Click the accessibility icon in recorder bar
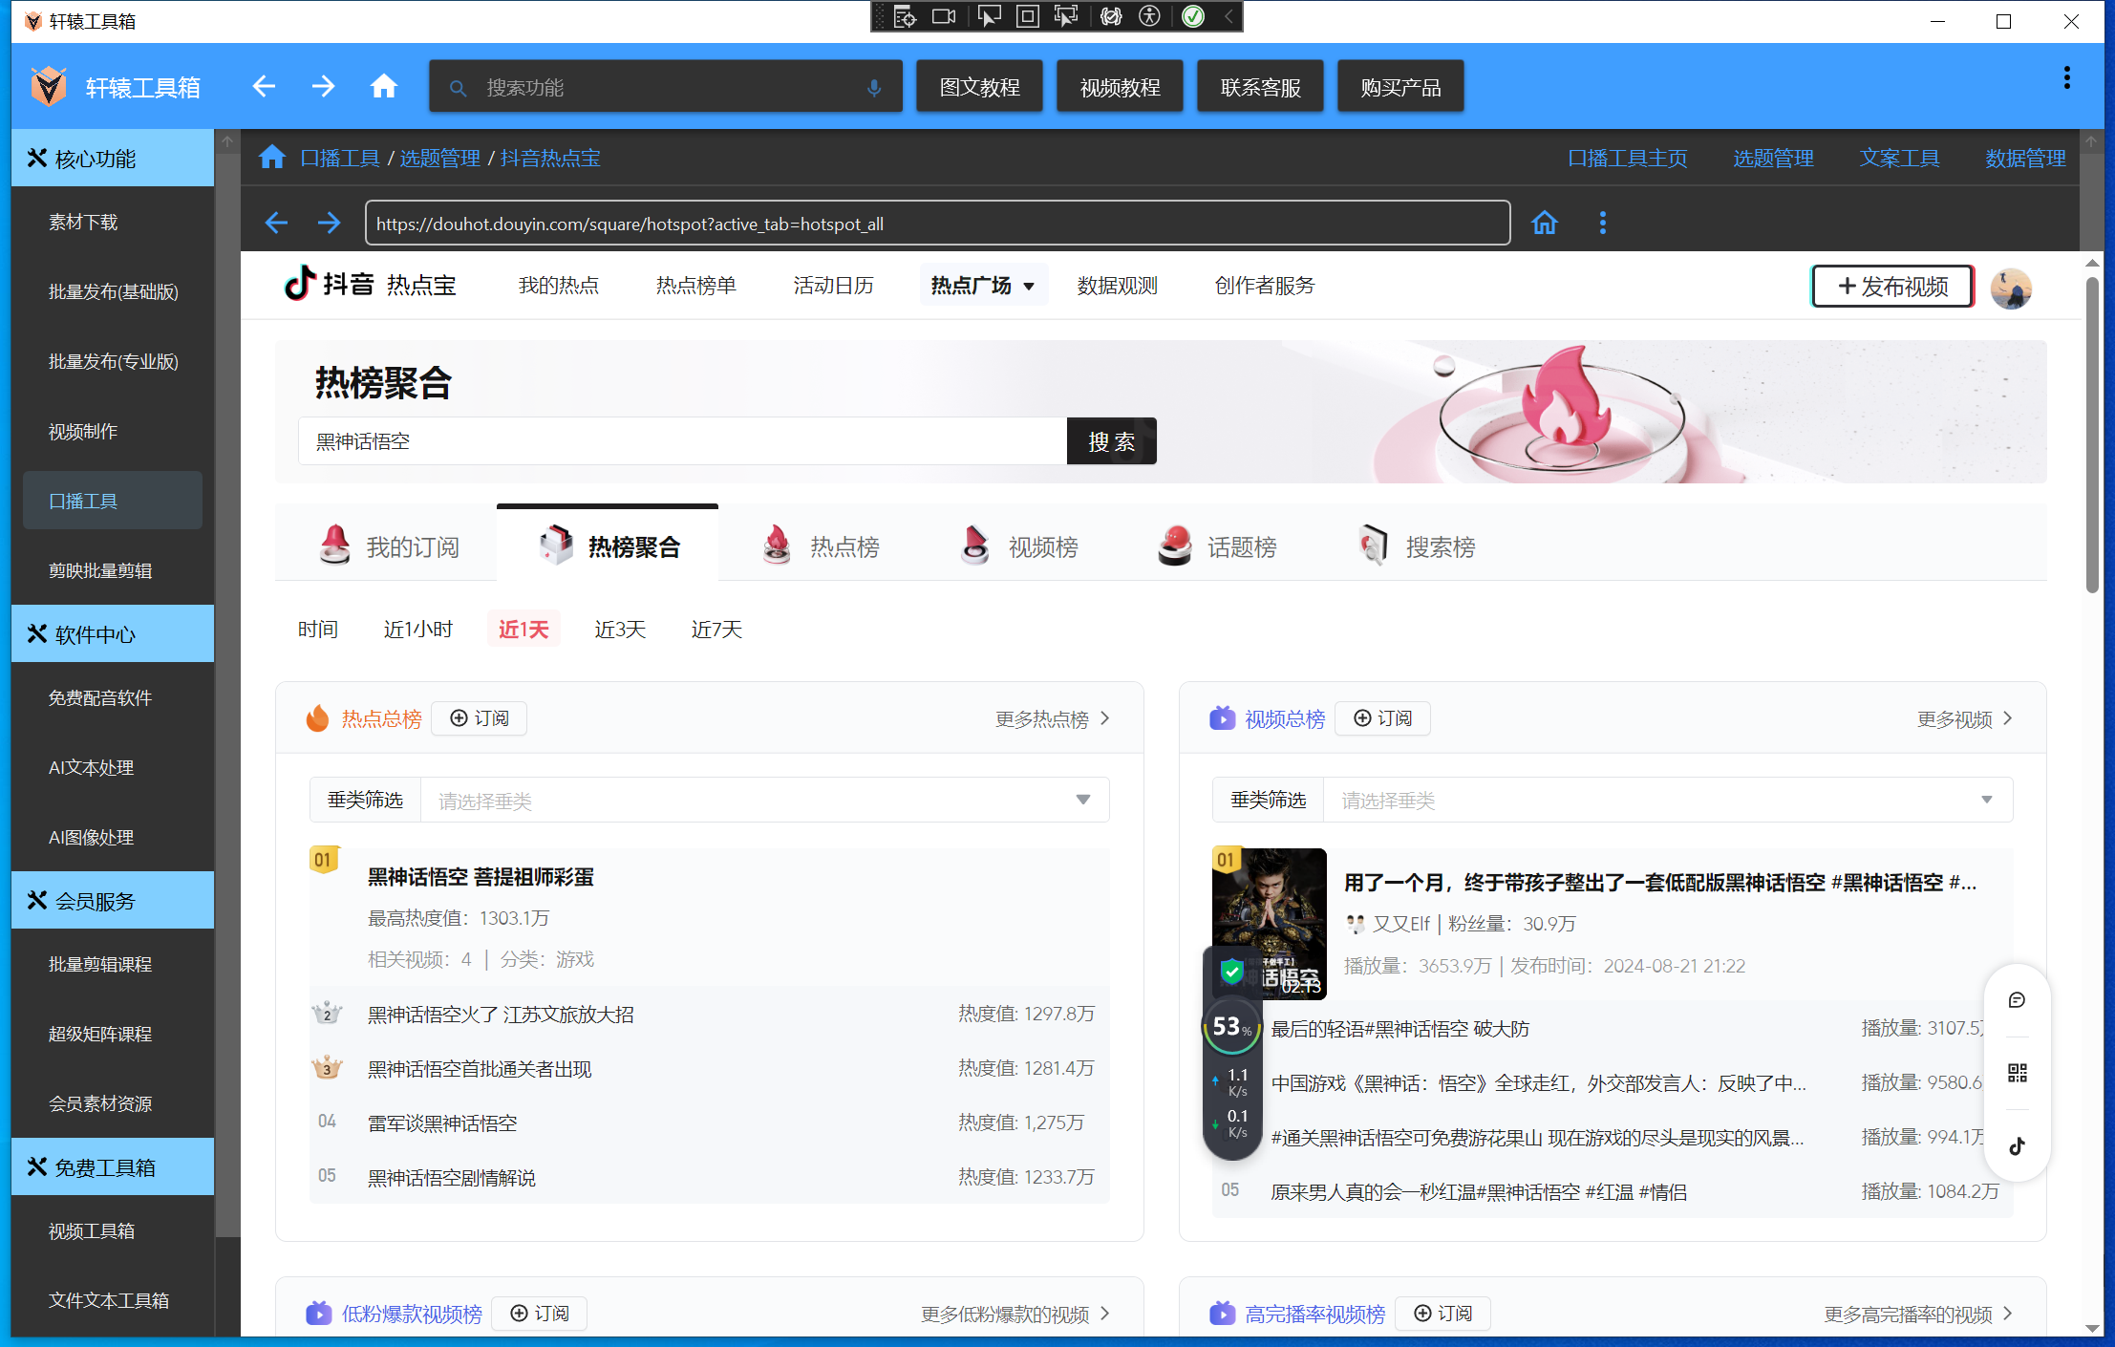The height and width of the screenshot is (1347, 2115). click(1150, 16)
